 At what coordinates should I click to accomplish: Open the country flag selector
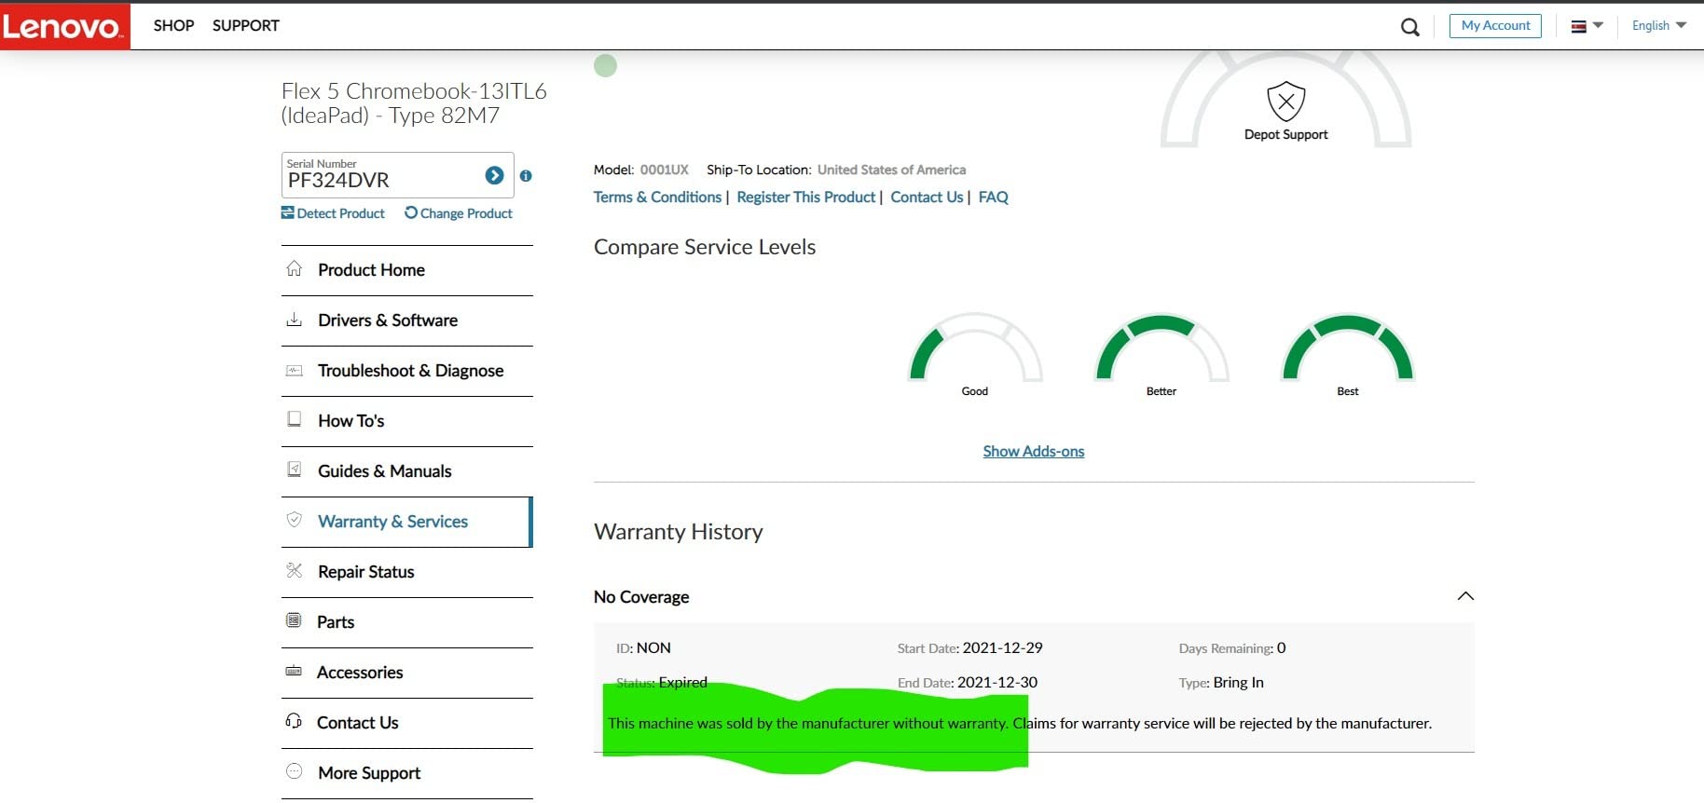(x=1587, y=26)
